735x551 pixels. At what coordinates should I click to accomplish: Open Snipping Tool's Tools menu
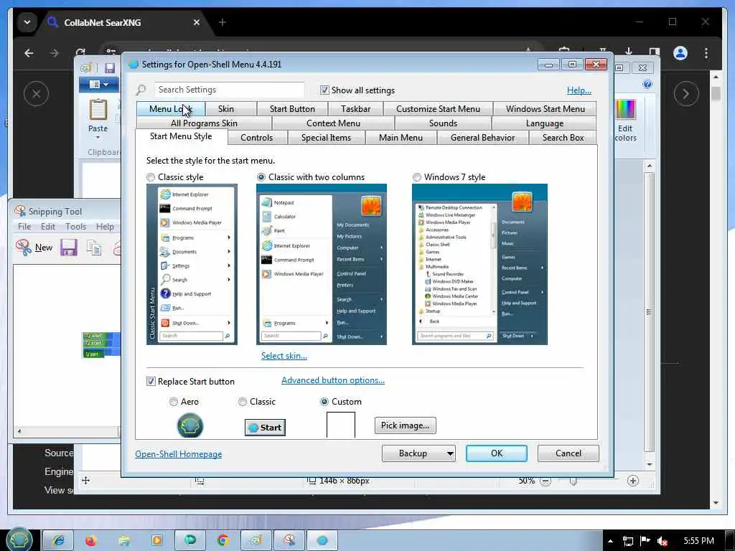click(75, 226)
